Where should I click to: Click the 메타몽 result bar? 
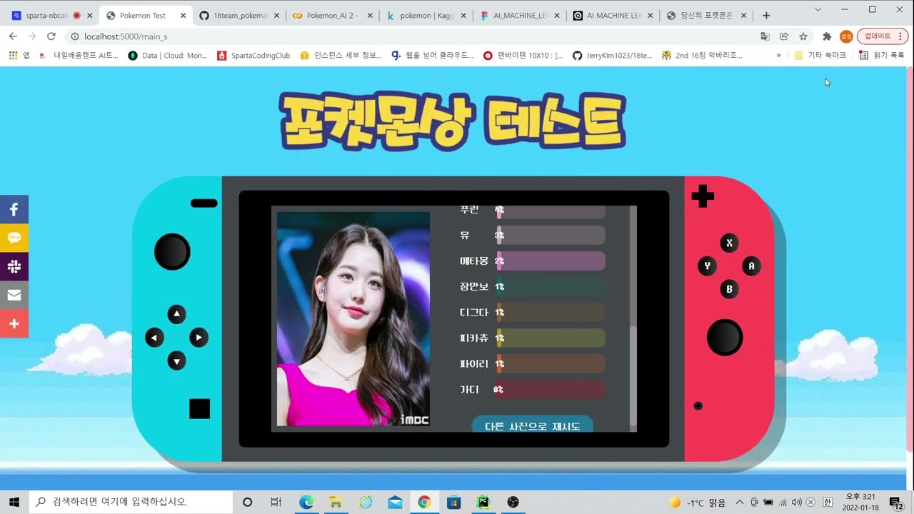pos(551,261)
